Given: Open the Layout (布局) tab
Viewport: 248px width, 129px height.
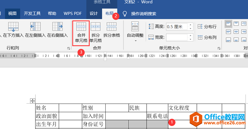Looking at the screenshot, I should coord(109,14).
